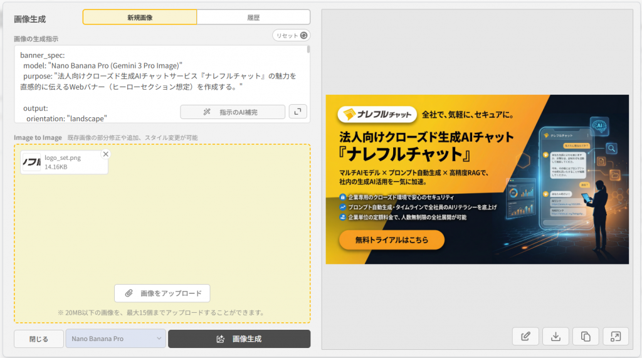This screenshot has height=358, width=642.
Task: Click the logo_set.png thumbnail
Action: point(31,162)
